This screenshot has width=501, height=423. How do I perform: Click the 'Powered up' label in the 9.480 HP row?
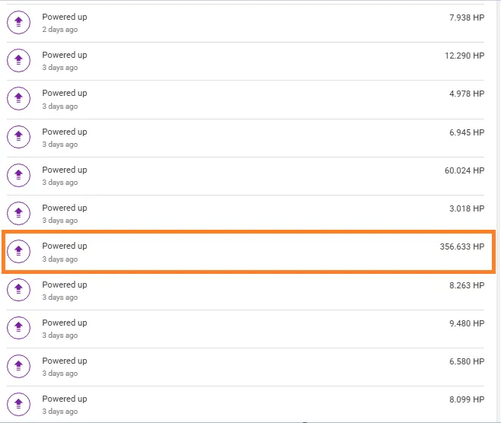coord(65,323)
